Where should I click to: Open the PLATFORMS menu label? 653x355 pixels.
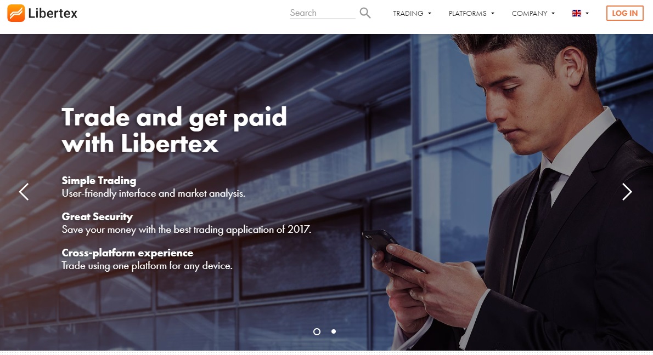coord(468,13)
